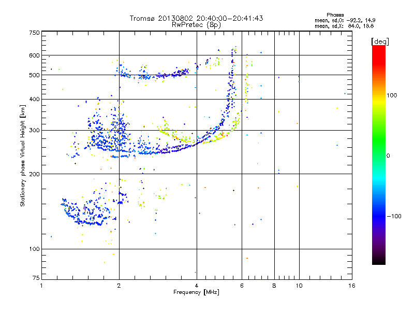The width and height of the screenshot is (414, 311).
Task: Click the y-axis label '500'
Action: click(34, 75)
